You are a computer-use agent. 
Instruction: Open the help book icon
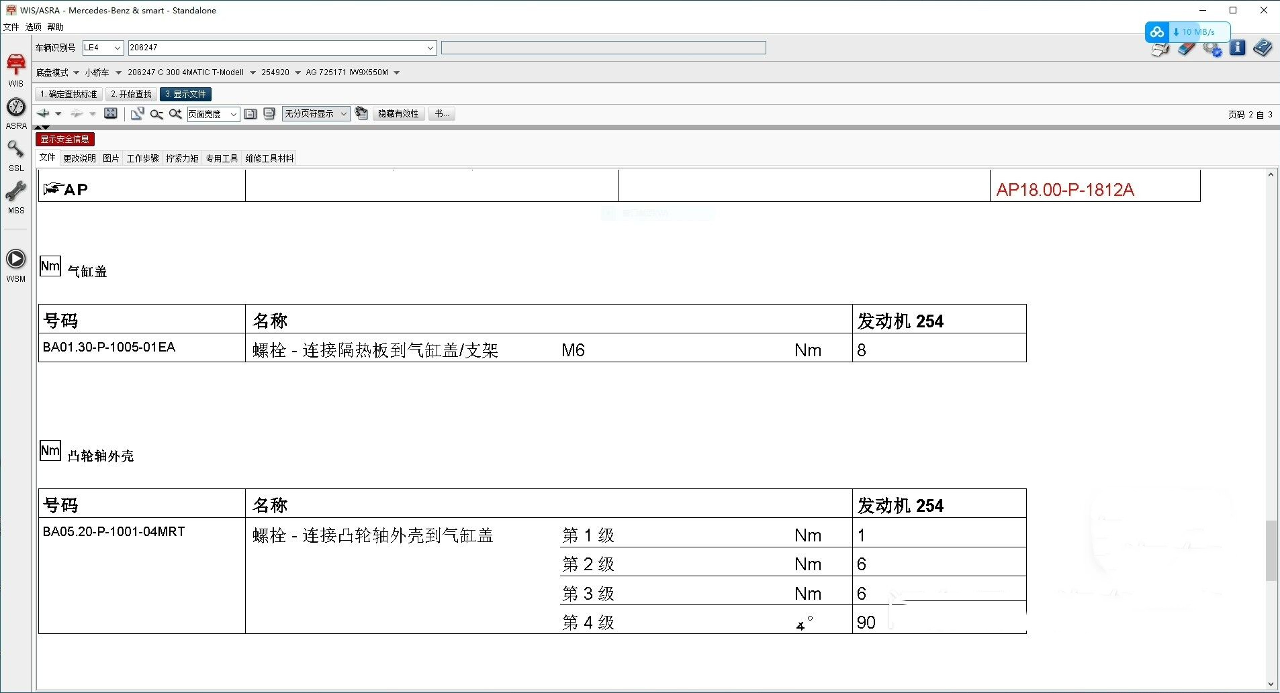click(x=1263, y=48)
